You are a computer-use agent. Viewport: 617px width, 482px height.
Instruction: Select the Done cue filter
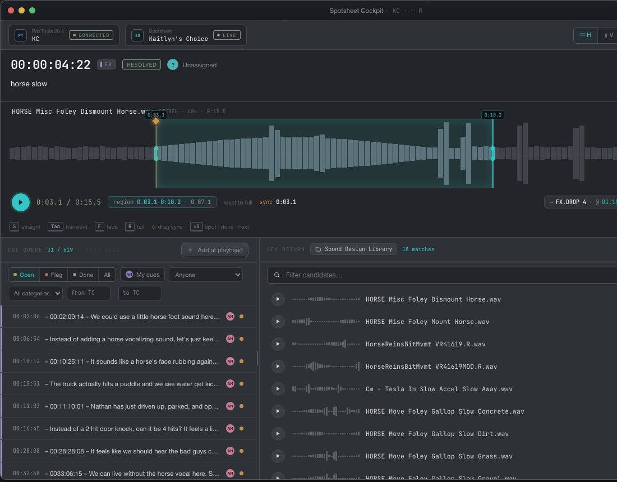(x=83, y=275)
